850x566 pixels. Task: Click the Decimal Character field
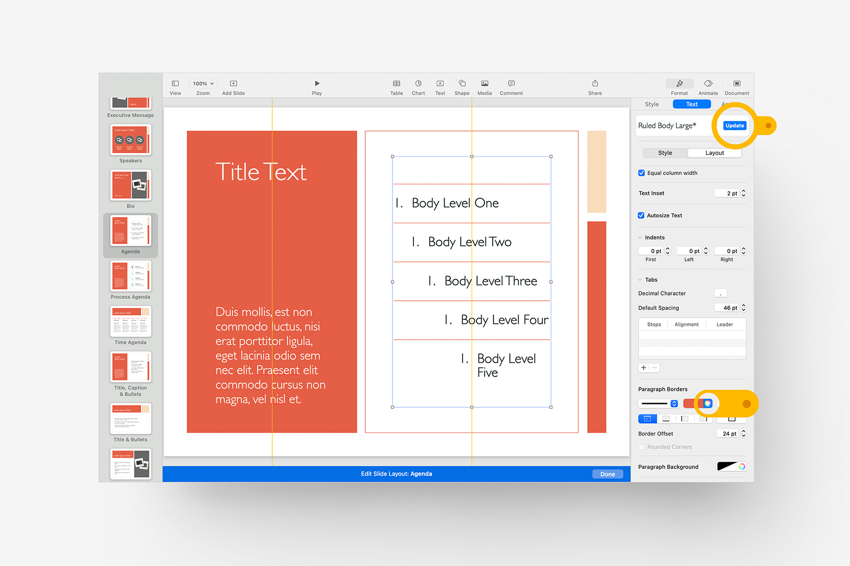pyautogui.click(x=720, y=293)
